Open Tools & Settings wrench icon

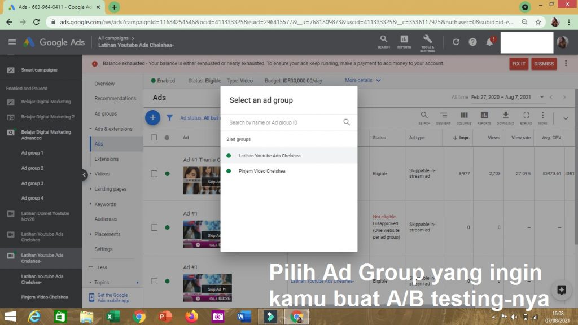[427, 41]
